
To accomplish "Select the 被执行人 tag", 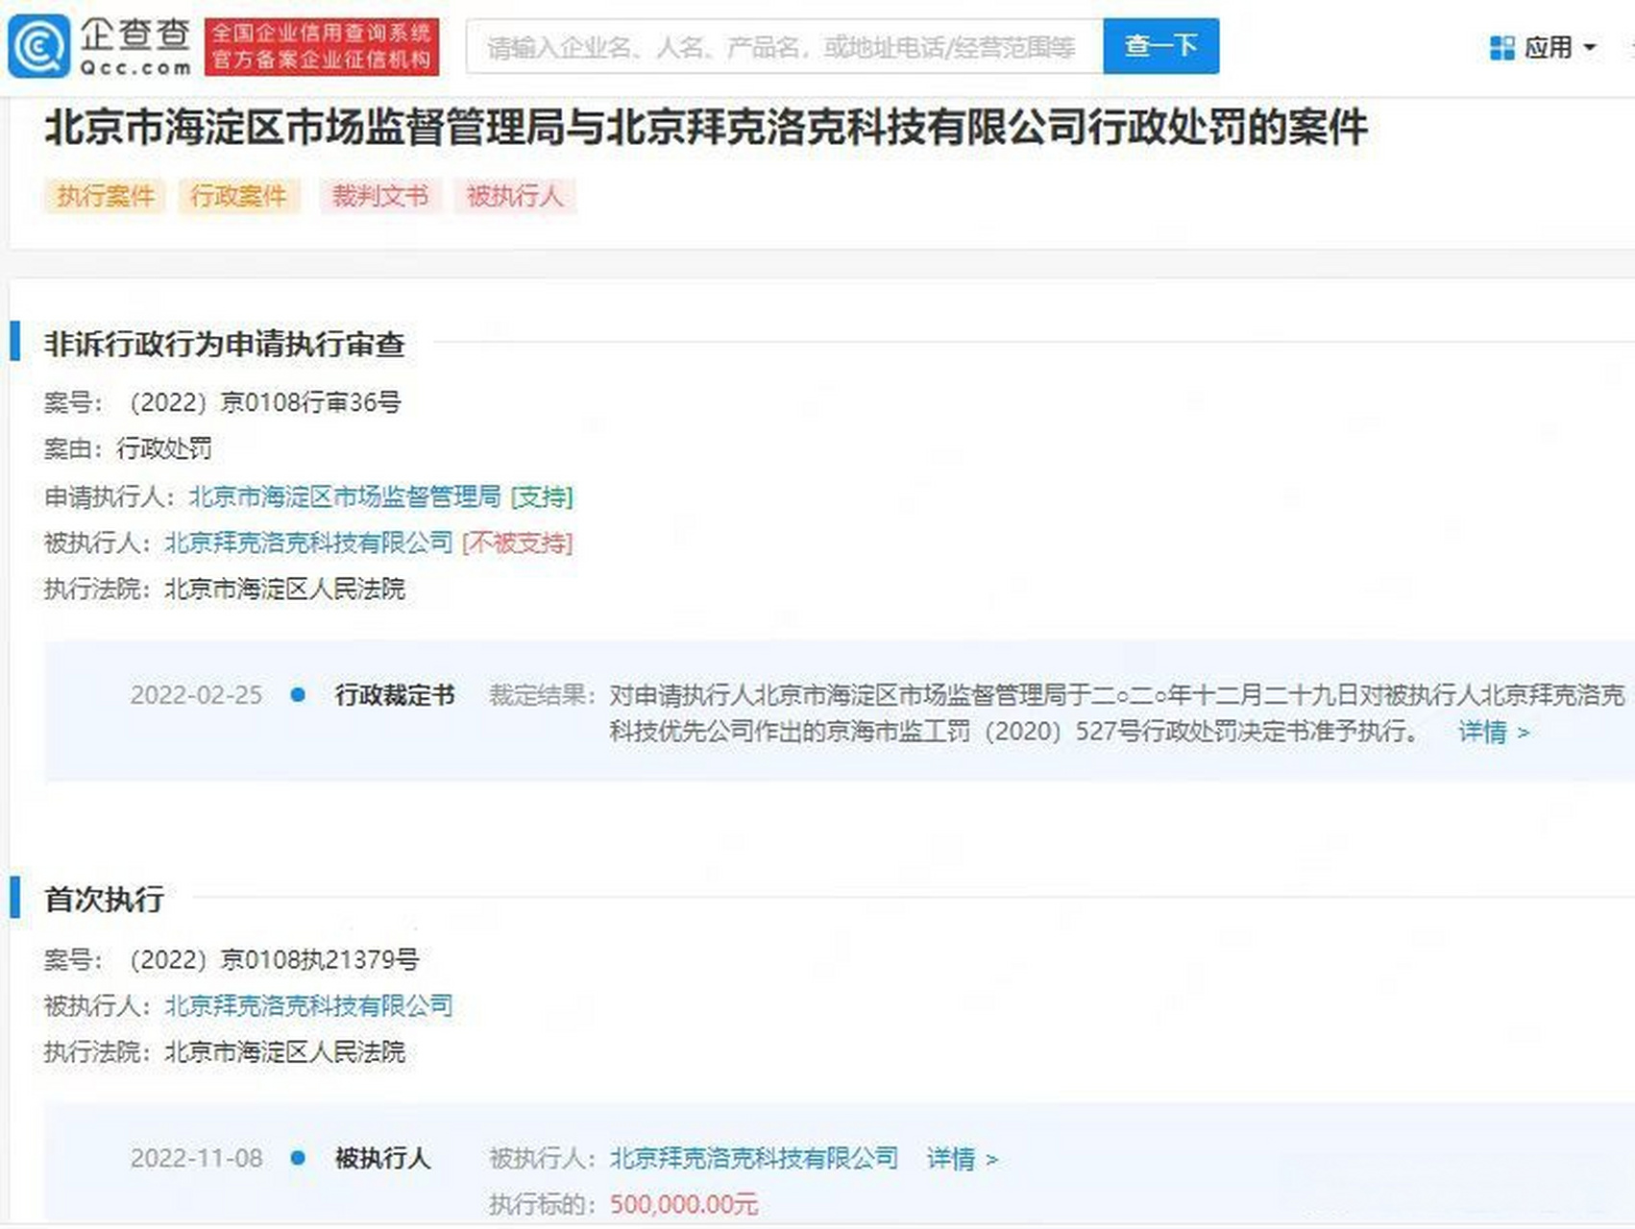I will coord(515,196).
